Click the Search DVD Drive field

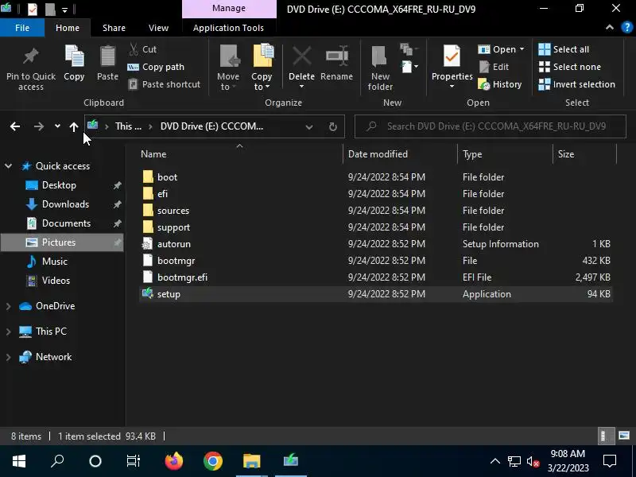[x=490, y=126]
